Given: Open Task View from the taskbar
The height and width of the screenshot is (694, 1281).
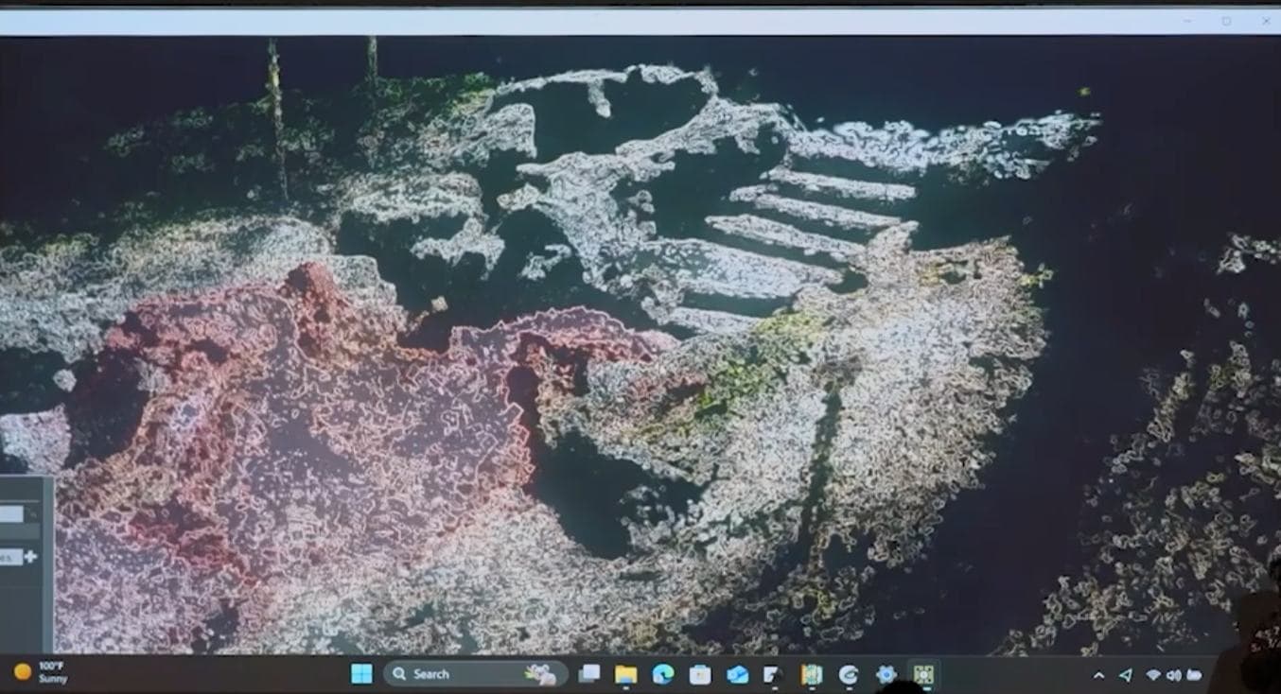Looking at the screenshot, I should (x=589, y=674).
